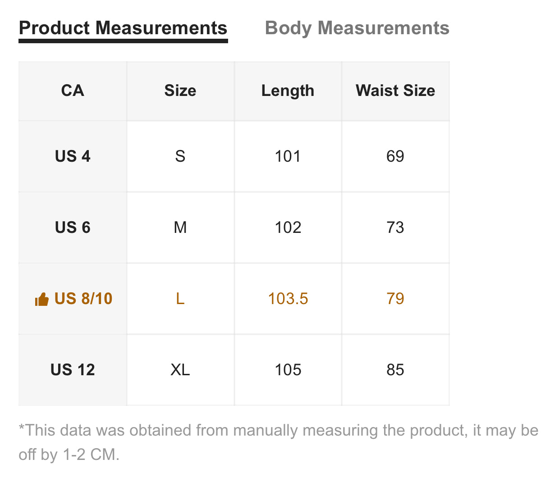The height and width of the screenshot is (482, 550).
Task: Select the Product Measurements tab
Action: [123, 28]
